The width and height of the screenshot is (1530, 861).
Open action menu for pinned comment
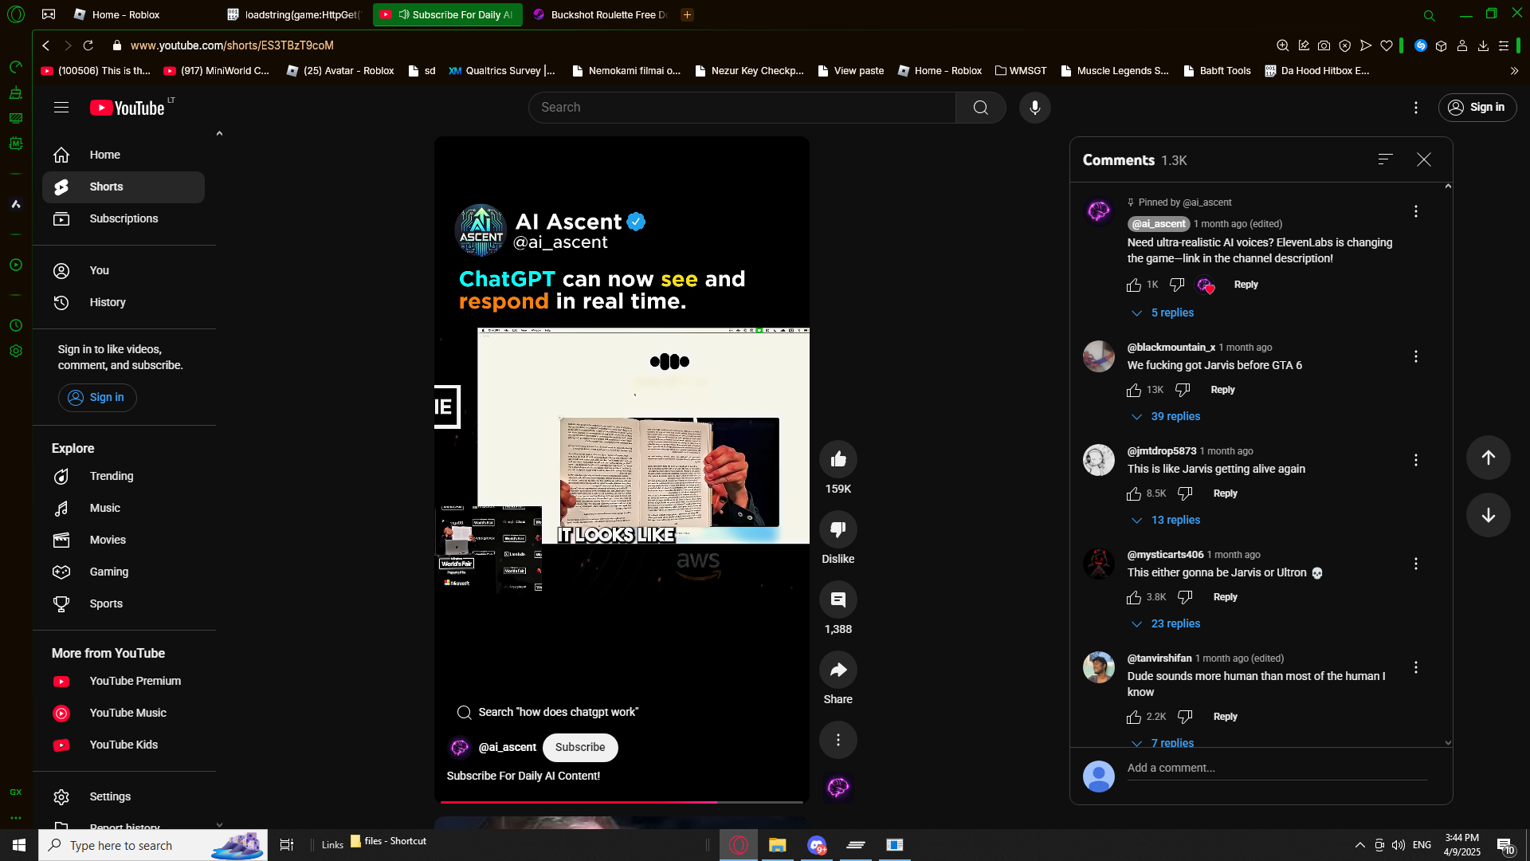click(1415, 211)
